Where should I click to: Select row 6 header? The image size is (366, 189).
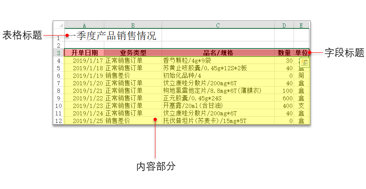(59, 75)
